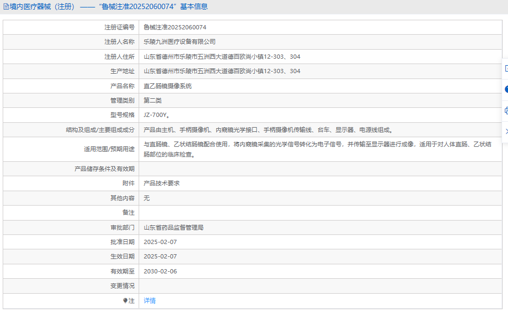The image size is (508, 314).
Task: Click registrant name 乐陵九洲医疗设备有限公司
Action: click(179, 42)
